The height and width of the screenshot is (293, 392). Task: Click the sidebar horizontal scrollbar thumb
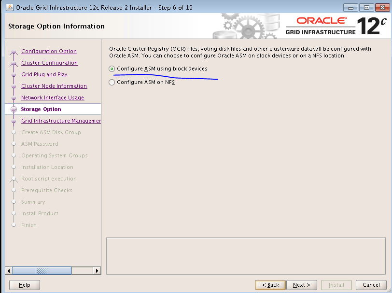pyautogui.click(x=42, y=270)
